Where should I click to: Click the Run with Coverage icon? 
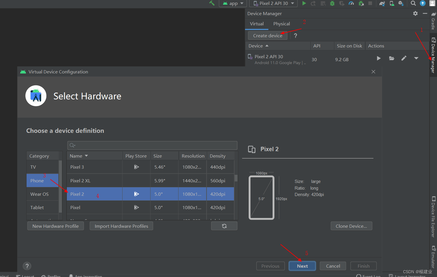[342, 3]
